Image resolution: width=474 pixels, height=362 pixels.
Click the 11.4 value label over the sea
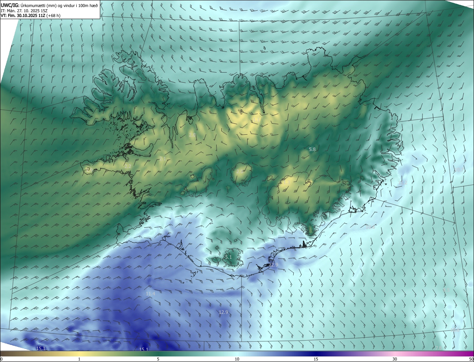(x=150, y=294)
